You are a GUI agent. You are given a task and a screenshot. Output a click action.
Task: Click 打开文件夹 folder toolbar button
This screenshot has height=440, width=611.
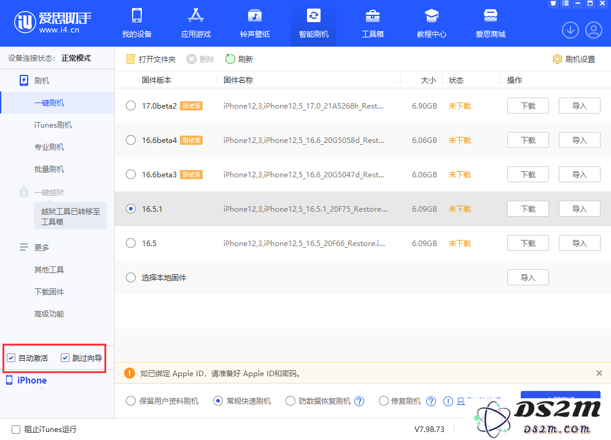151,59
